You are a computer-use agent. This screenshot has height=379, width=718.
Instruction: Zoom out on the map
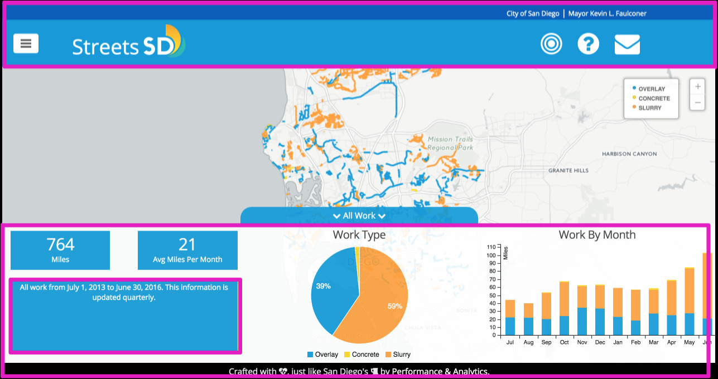click(697, 102)
